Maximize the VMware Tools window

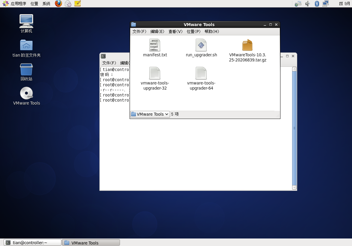coord(271,25)
